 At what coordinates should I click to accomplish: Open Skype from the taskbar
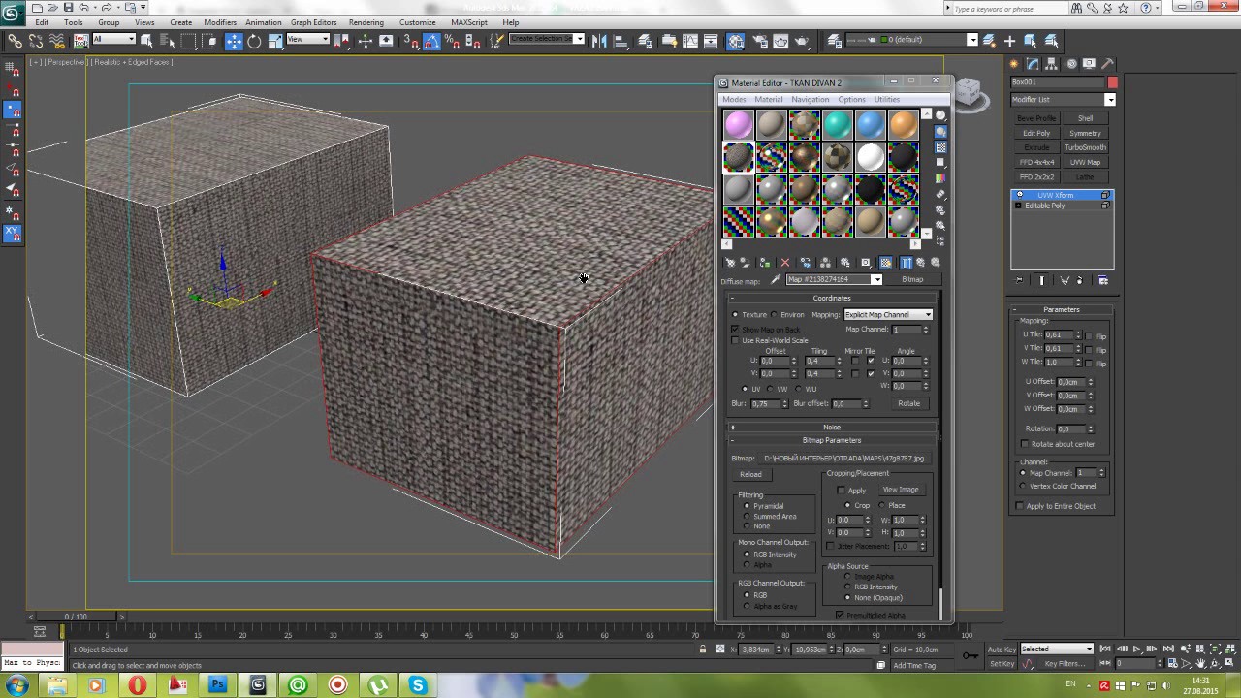point(418,685)
